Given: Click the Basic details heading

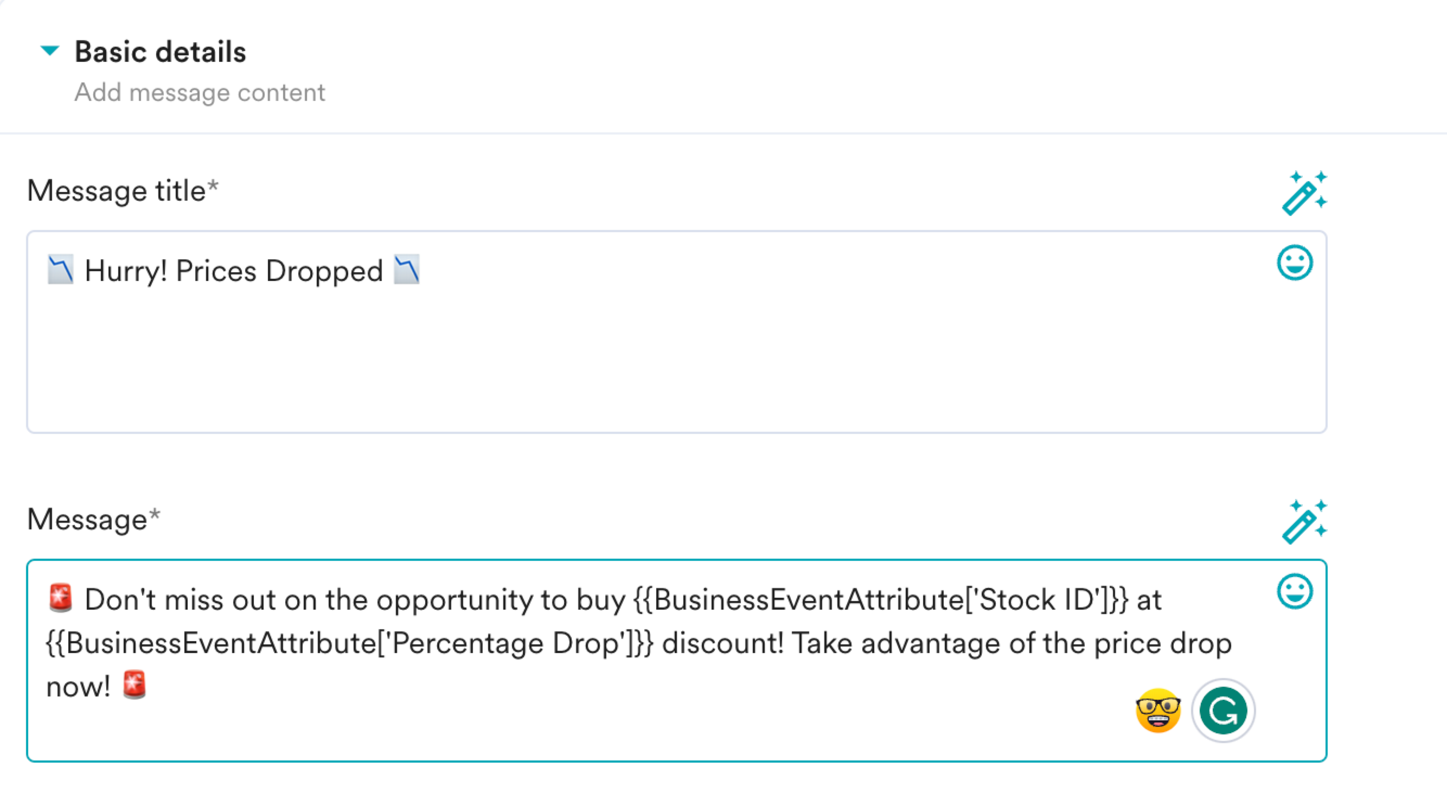Looking at the screenshot, I should pos(160,52).
